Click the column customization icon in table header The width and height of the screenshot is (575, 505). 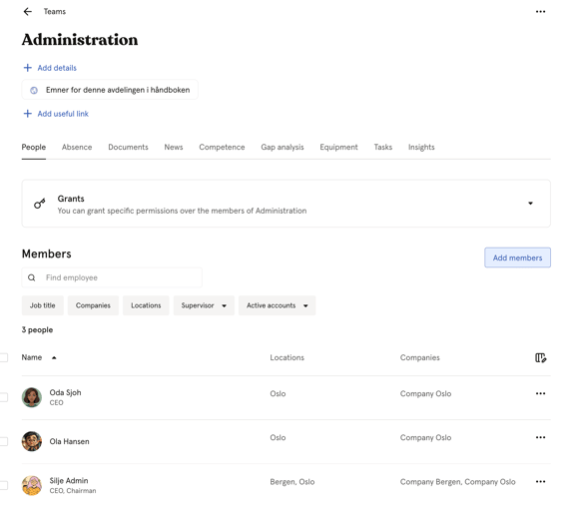click(x=540, y=357)
